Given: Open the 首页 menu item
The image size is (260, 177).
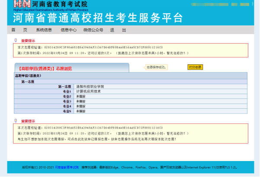Looking at the screenshot, I should point(19,30).
